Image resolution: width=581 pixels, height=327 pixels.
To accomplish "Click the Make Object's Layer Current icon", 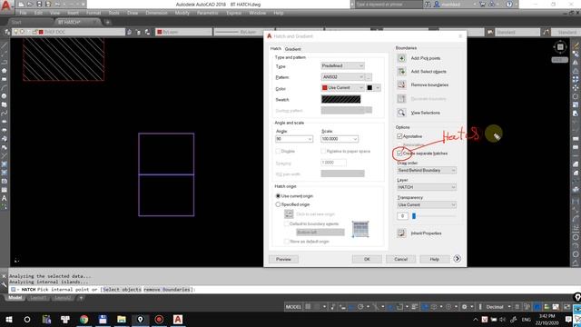I will (129, 33).
